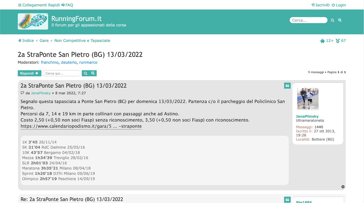Click 'Ultramaratoneta' rank text

click(310, 120)
